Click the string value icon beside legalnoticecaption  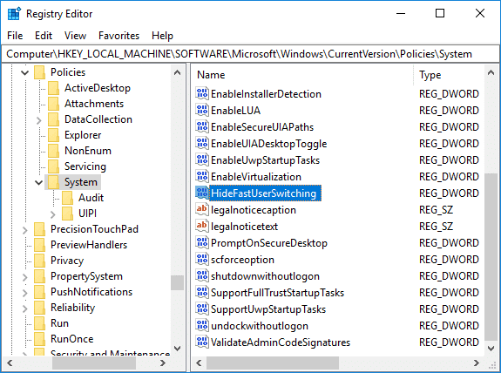coord(201,210)
